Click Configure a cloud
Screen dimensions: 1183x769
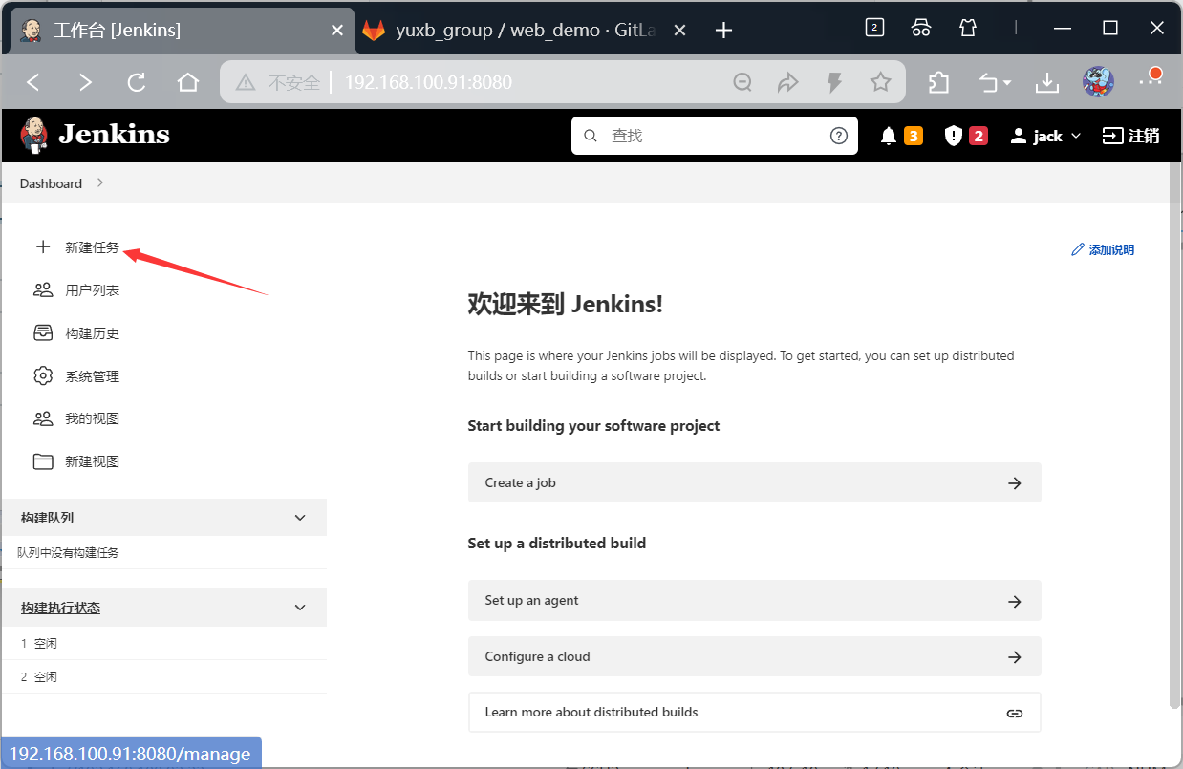754,656
